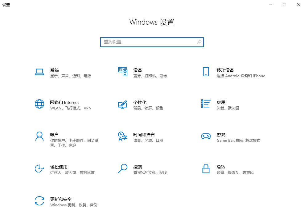Open System settings via the laptop icon

[x=39, y=72]
